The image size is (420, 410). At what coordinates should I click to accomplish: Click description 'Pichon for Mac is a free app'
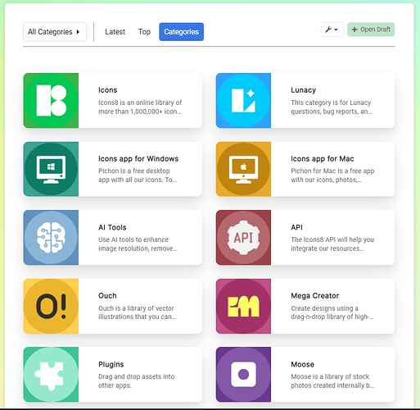332,171
